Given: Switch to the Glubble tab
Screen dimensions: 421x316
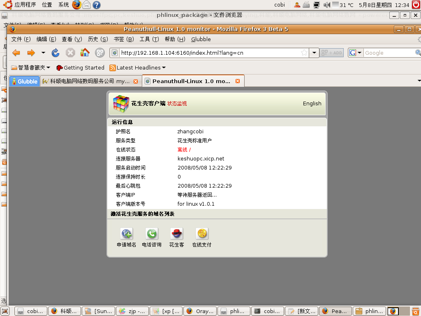Looking at the screenshot, I should click(x=24, y=81).
